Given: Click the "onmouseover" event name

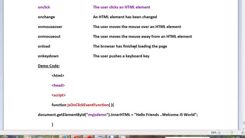Looking at the screenshot, I should (x=50, y=27).
